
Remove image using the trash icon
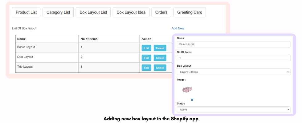pyautogui.click(x=192, y=100)
